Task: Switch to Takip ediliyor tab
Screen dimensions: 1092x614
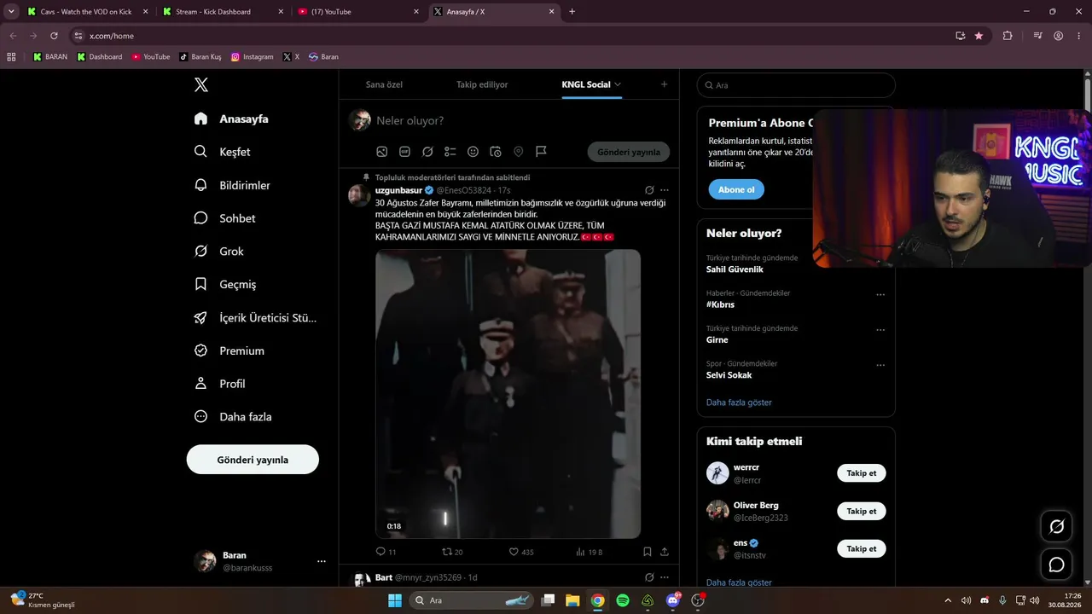Action: (x=482, y=84)
